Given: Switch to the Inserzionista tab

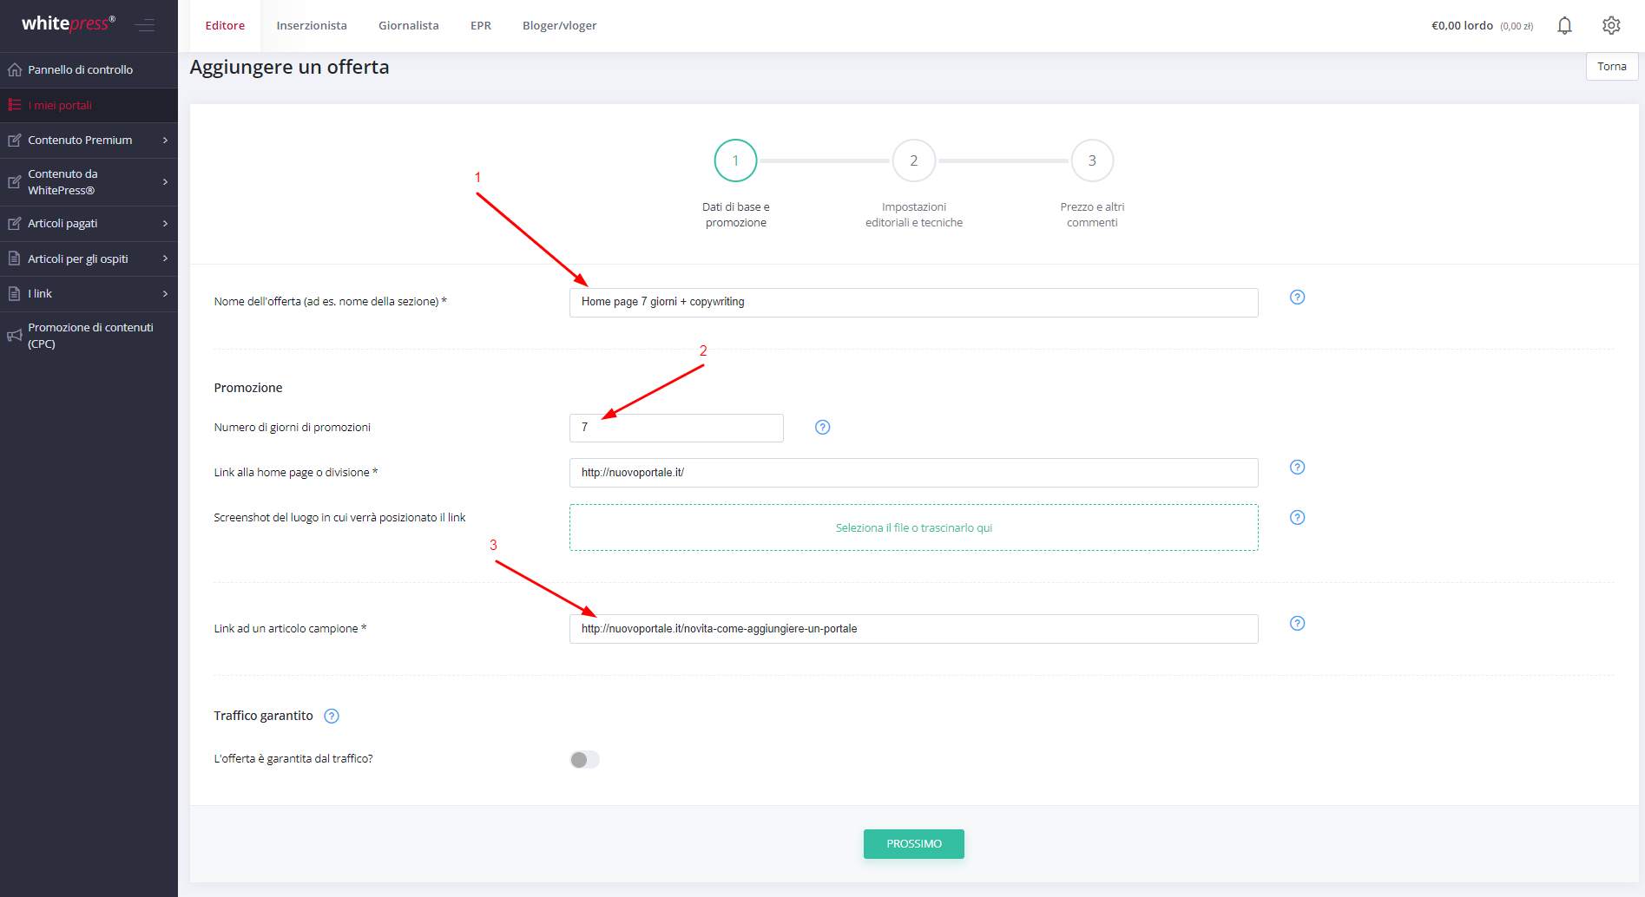Looking at the screenshot, I should click(312, 26).
